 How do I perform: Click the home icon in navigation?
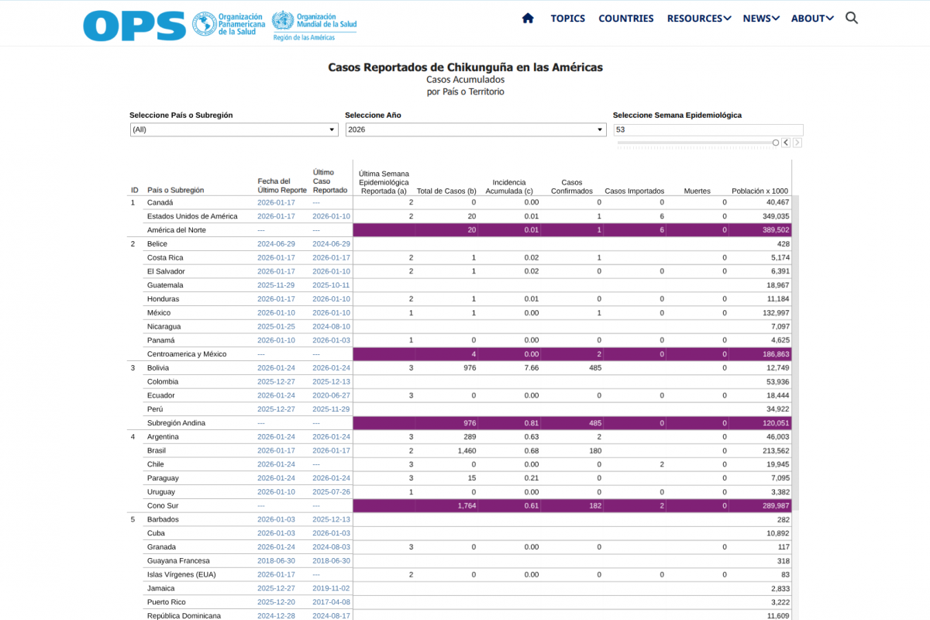coord(528,19)
